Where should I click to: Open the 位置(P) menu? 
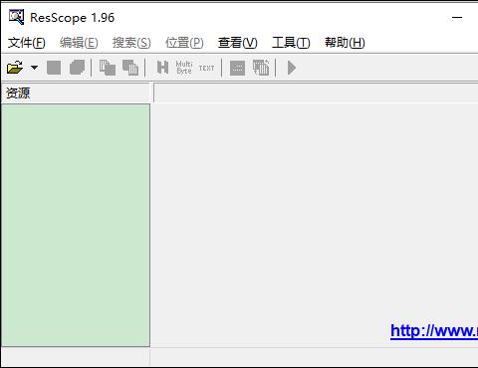[184, 43]
